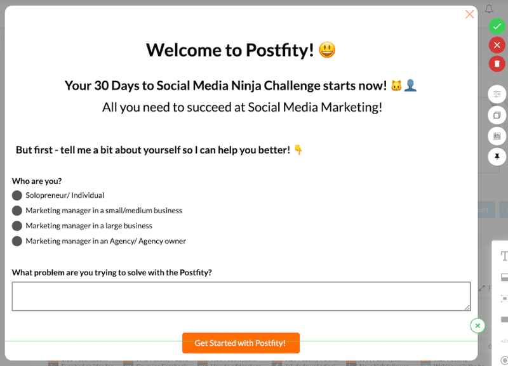This screenshot has width=508, height=366.
Task: Click the red trash delete icon
Action: pos(497,63)
